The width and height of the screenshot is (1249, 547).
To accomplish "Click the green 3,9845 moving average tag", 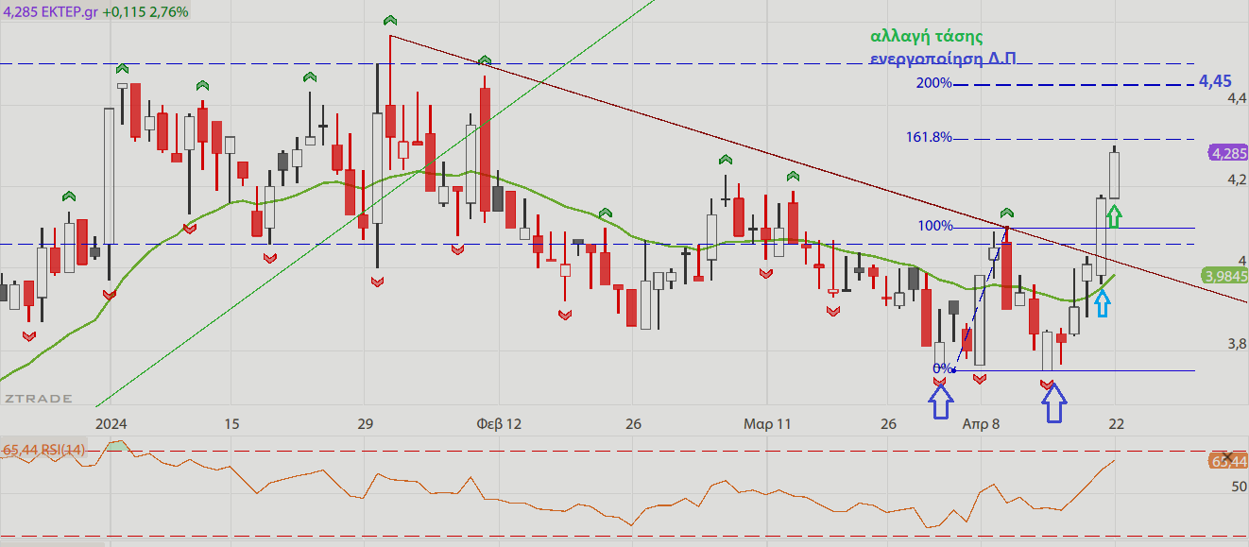I will tap(1224, 276).
